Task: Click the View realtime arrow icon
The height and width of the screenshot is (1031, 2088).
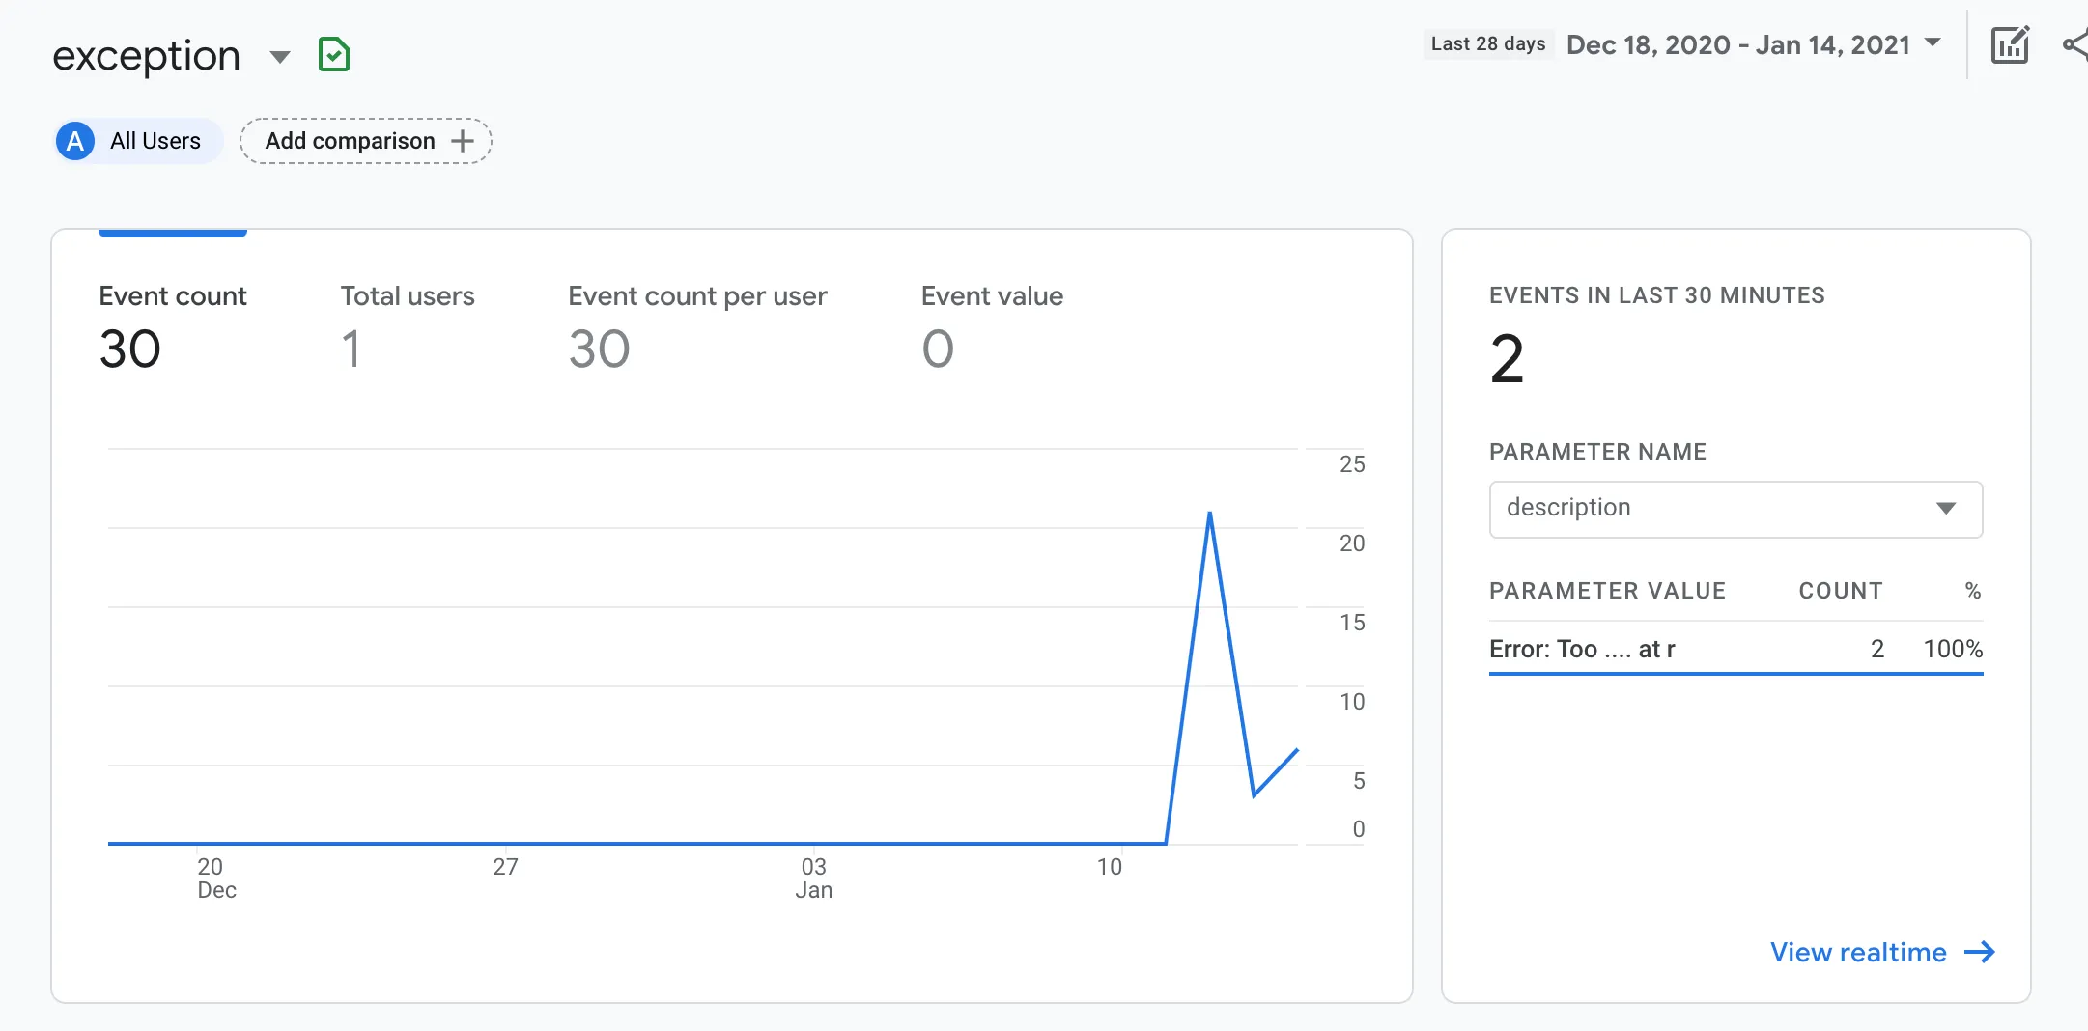Action: click(x=1980, y=952)
